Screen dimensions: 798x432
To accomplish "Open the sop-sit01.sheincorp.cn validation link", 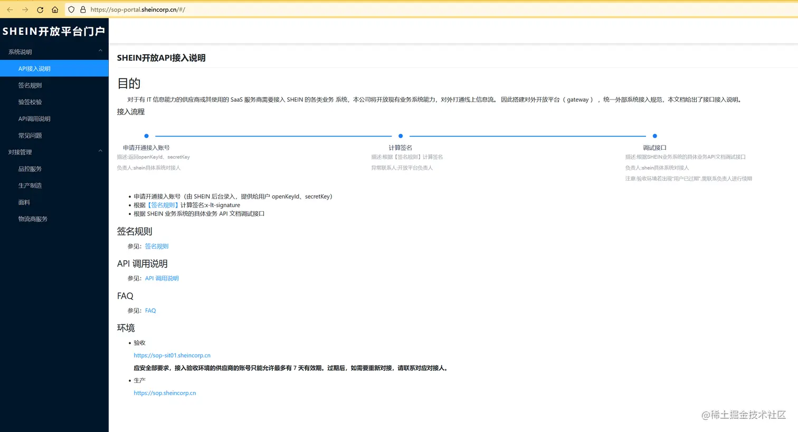I will (x=172, y=355).
